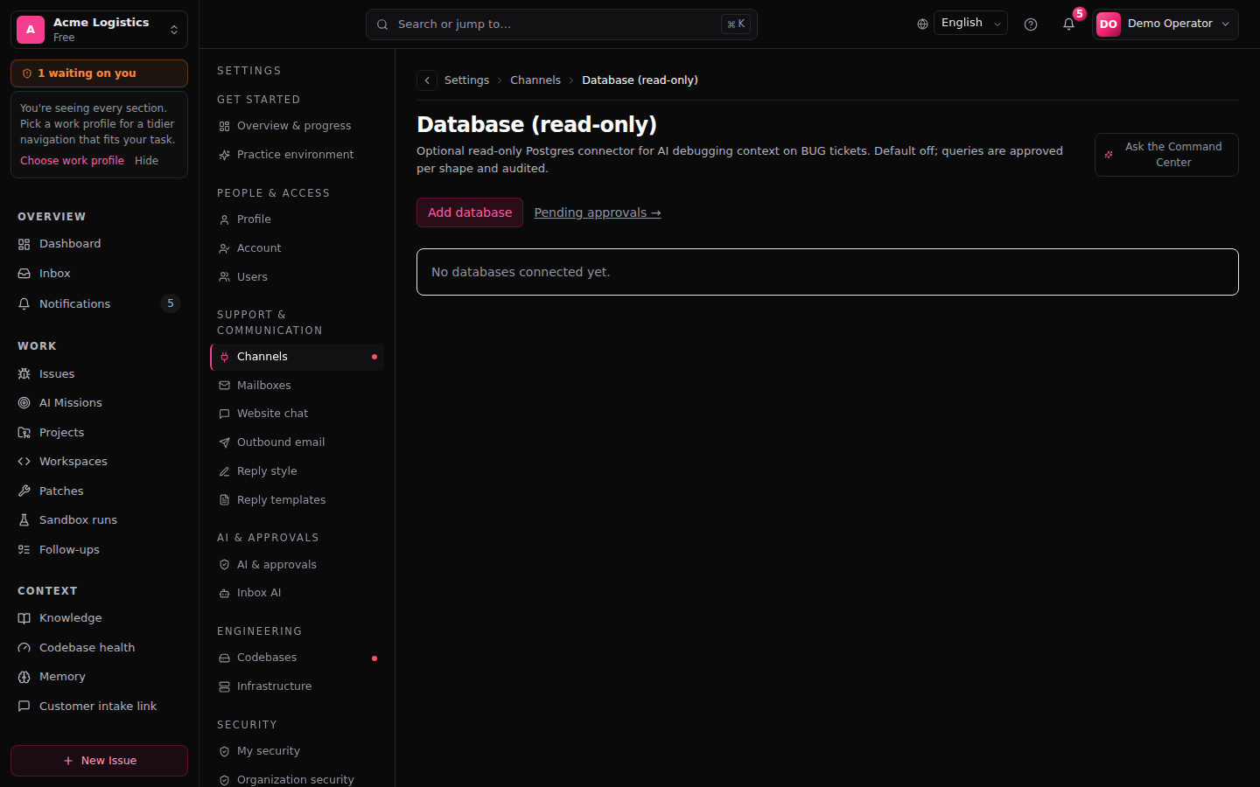Viewport: 1260px width, 787px height.
Task: Open the Dashboard page from the sidebar
Action: coord(99,244)
